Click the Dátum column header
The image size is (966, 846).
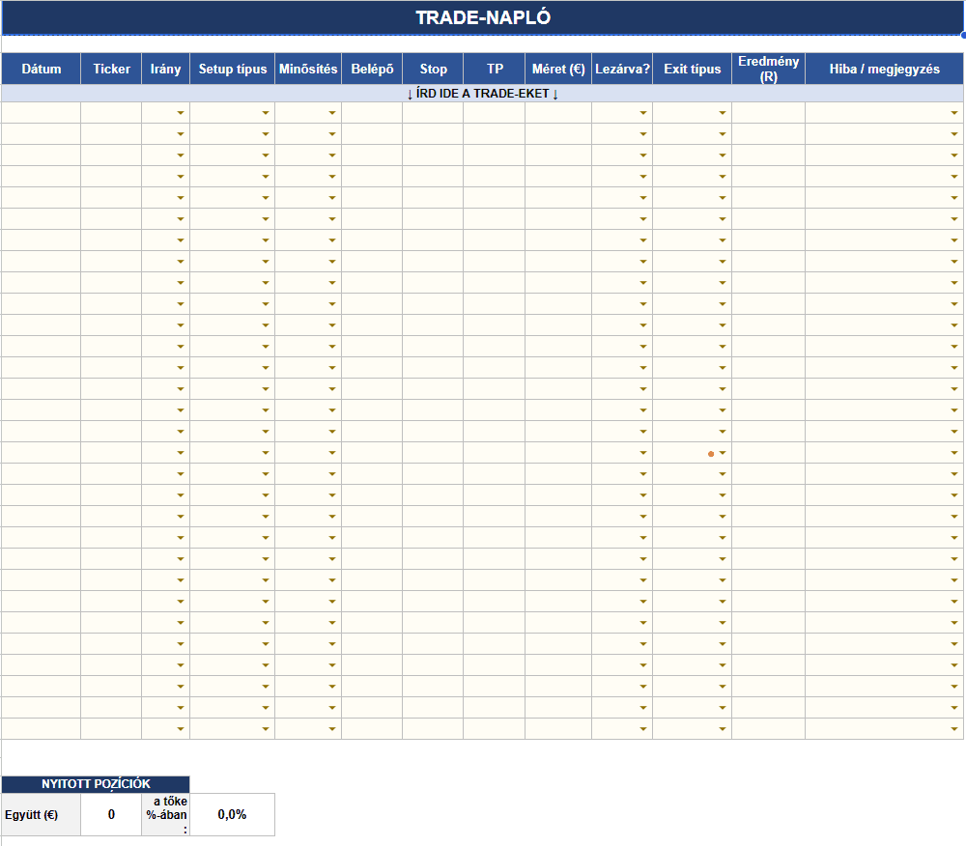point(42,69)
